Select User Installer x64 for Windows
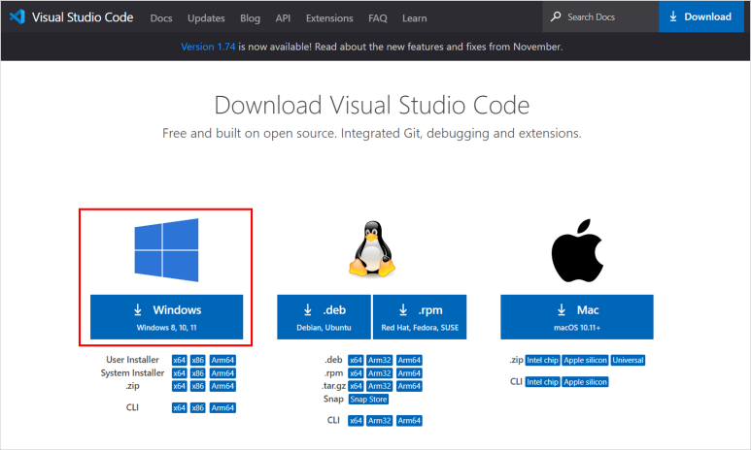The width and height of the screenshot is (751, 450). pos(179,360)
